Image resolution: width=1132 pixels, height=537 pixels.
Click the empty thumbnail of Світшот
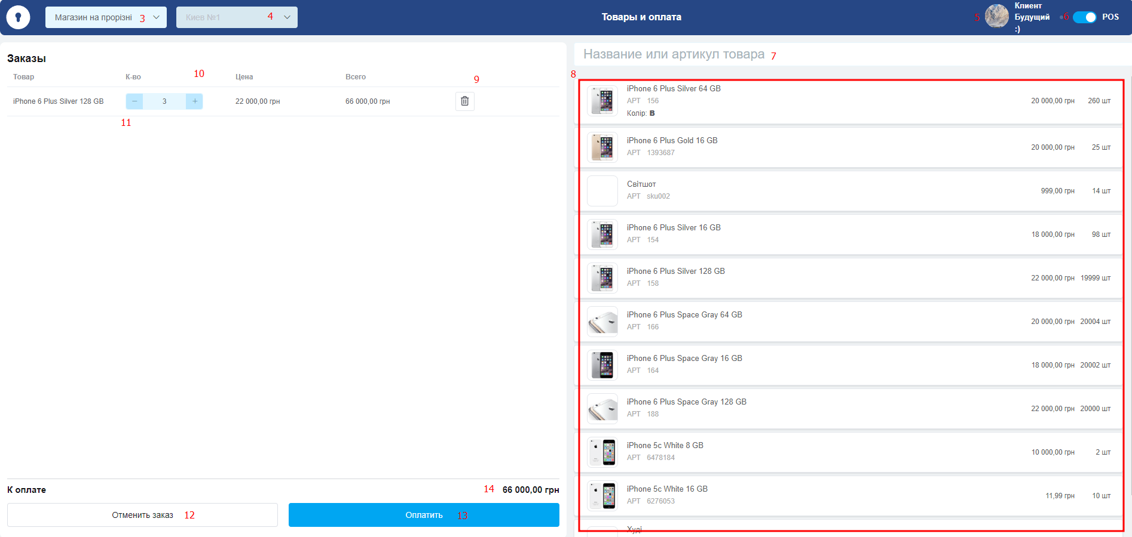click(602, 191)
